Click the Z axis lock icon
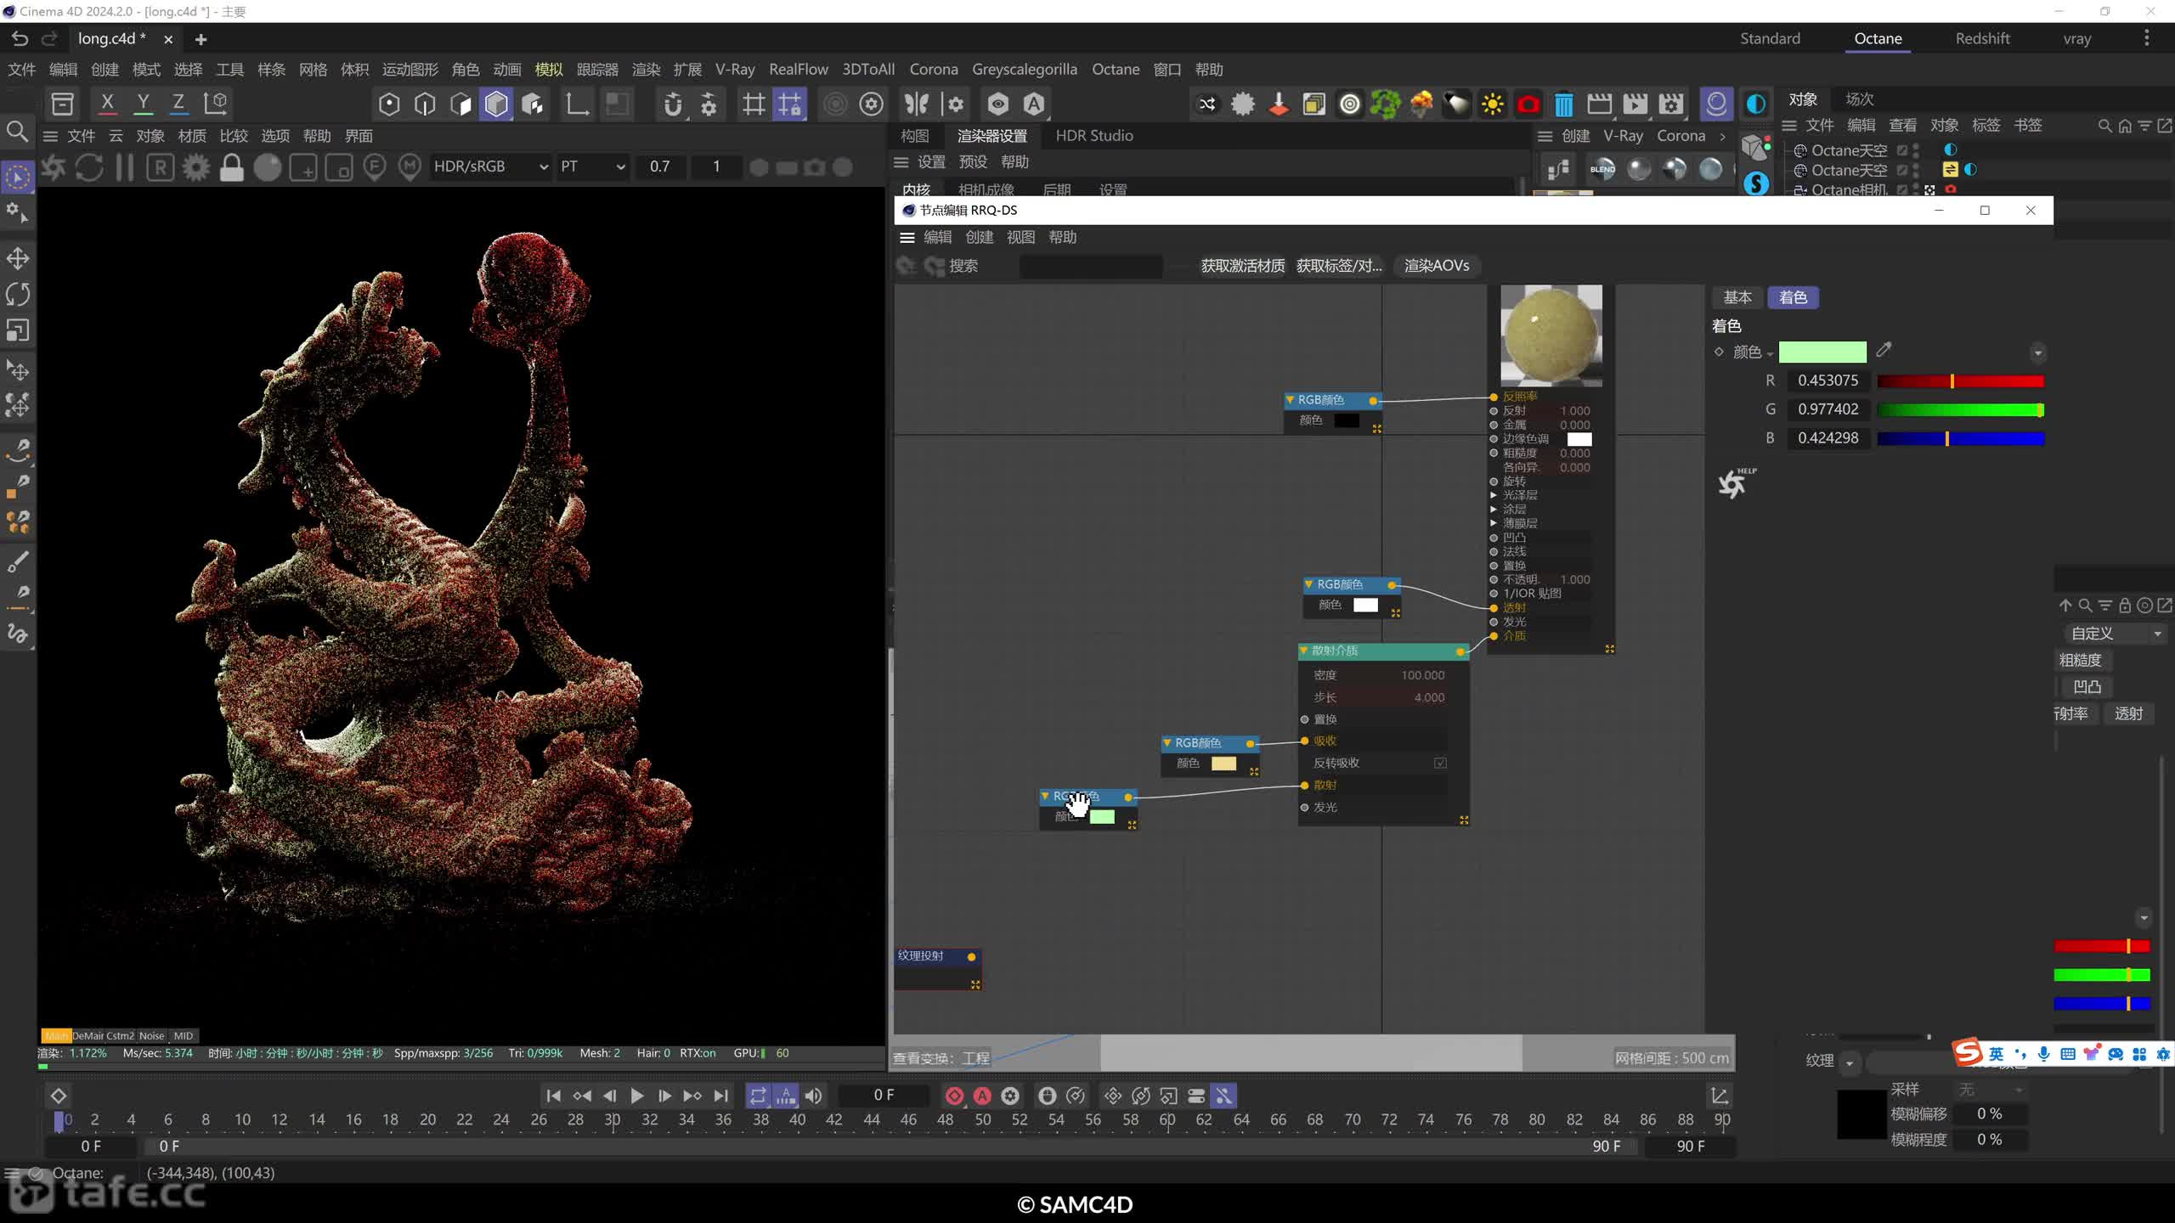The image size is (2175, 1223). point(178,104)
